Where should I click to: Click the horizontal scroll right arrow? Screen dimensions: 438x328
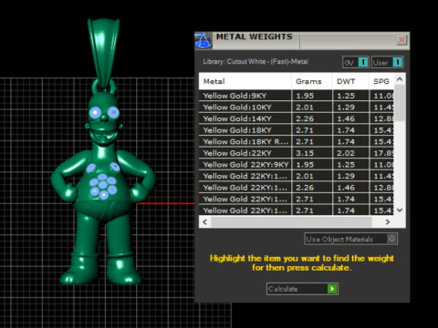coord(388,222)
